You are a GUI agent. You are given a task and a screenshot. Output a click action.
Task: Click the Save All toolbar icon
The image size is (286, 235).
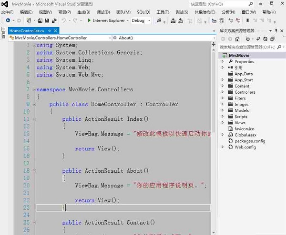click(x=54, y=20)
